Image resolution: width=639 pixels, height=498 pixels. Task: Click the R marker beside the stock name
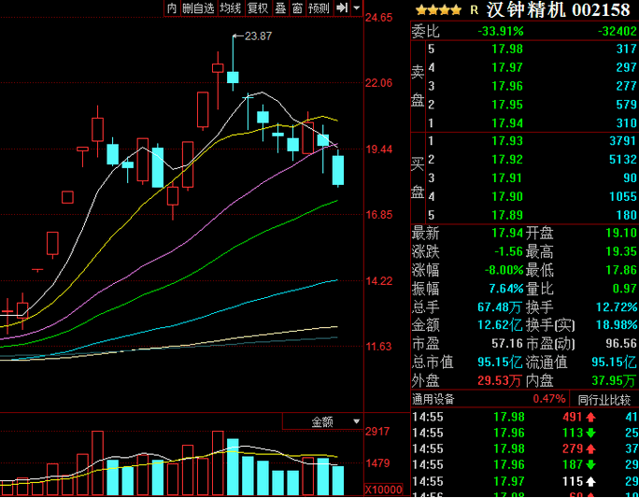475,10
